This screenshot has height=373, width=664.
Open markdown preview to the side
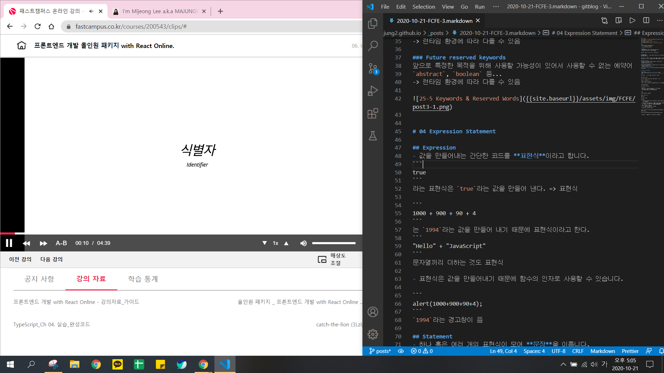click(x=619, y=20)
